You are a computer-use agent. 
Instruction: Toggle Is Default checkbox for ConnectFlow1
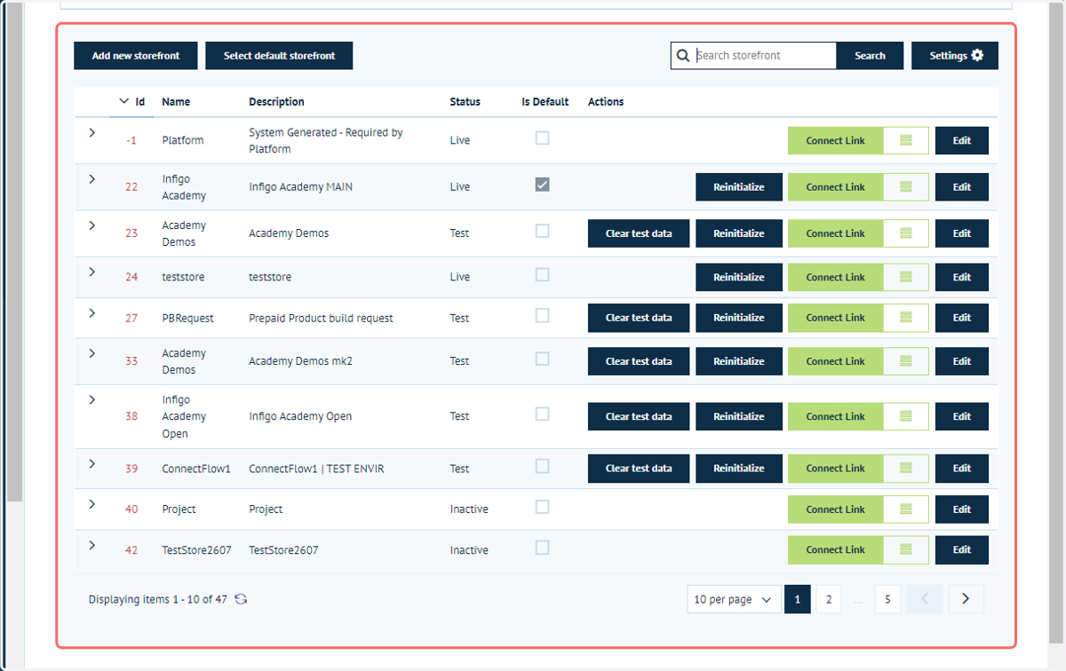542,466
